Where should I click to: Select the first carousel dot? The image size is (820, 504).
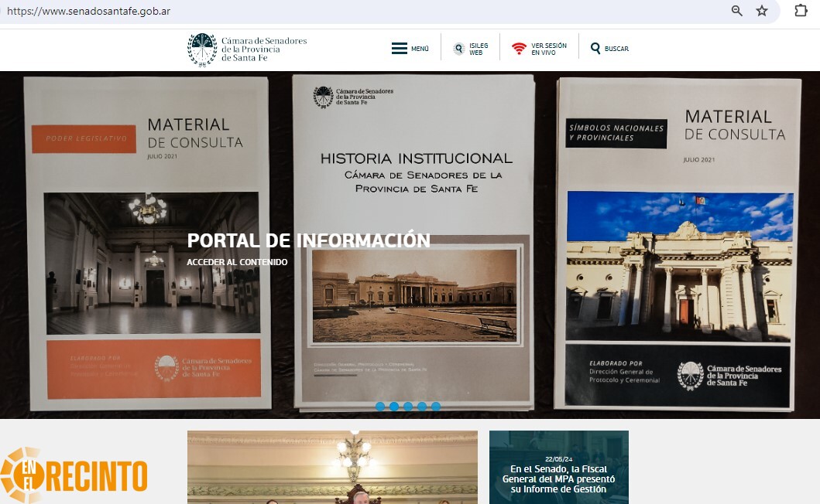pos(380,407)
